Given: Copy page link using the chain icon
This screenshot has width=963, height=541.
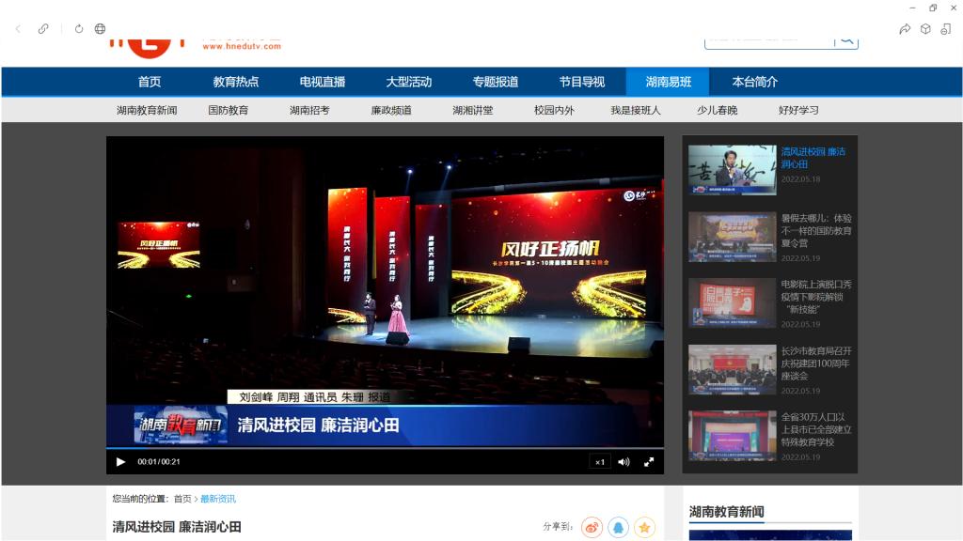Looking at the screenshot, I should tap(43, 29).
